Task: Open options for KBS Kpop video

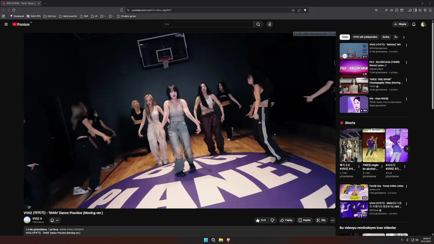Action: tap(407, 204)
